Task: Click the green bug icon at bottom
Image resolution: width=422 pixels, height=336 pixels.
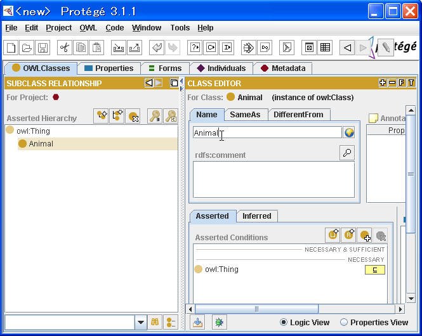Action: [x=219, y=322]
